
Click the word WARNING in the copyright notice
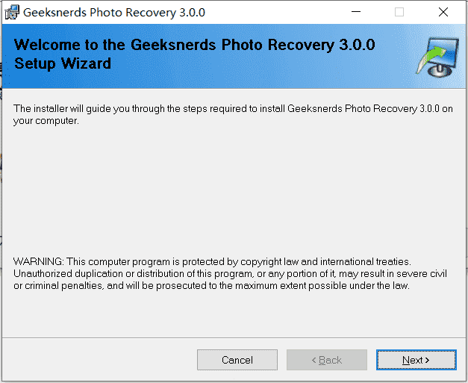39,261
